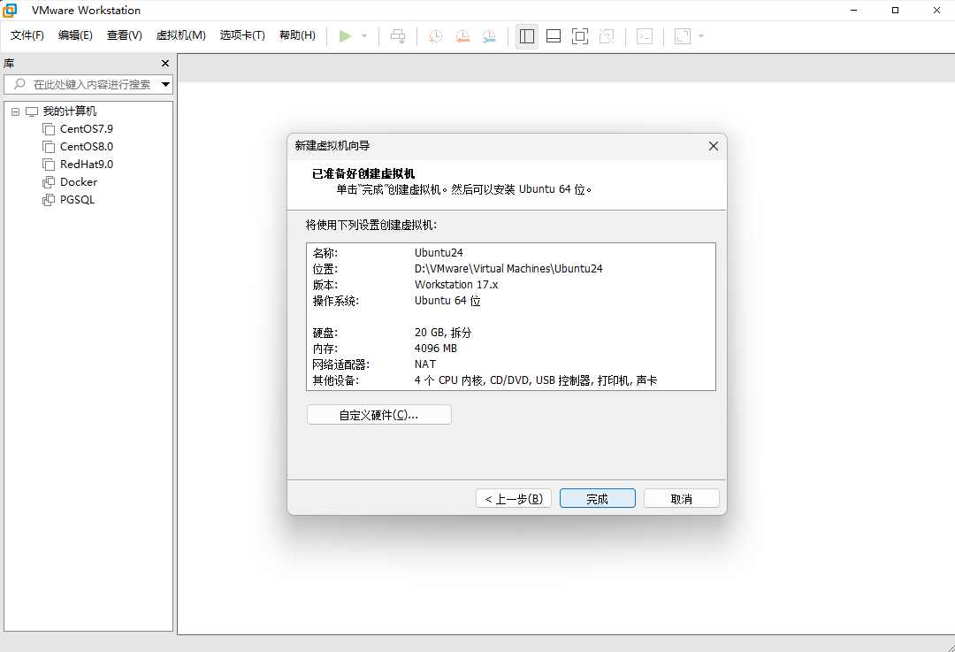The image size is (955, 652).
Task: Click the Ubuntu24 name value
Action: 439,253
